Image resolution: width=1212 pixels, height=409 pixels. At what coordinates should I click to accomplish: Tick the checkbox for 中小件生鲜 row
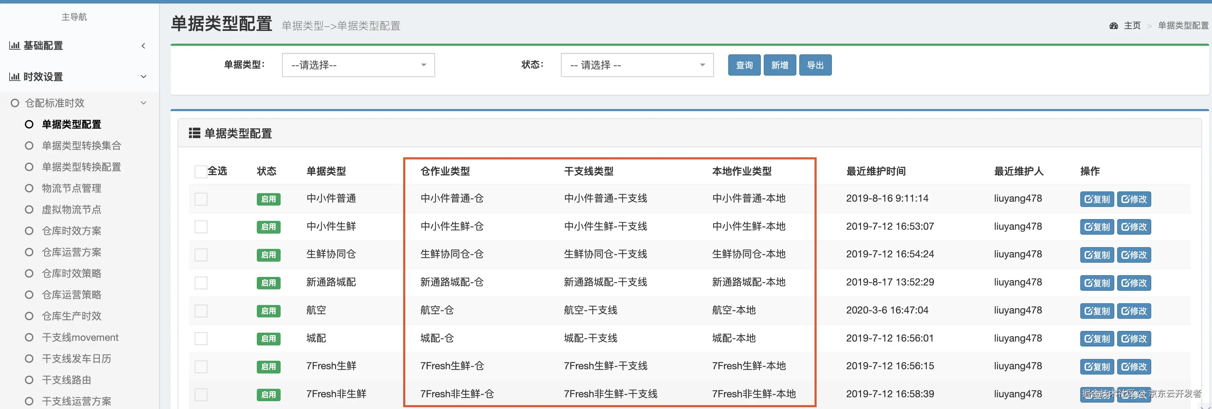click(x=201, y=227)
